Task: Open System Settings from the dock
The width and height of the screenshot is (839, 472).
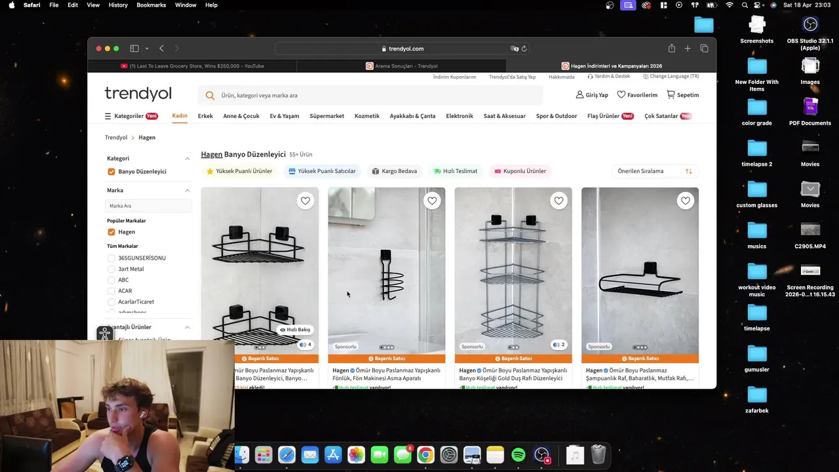Action: [x=448, y=455]
